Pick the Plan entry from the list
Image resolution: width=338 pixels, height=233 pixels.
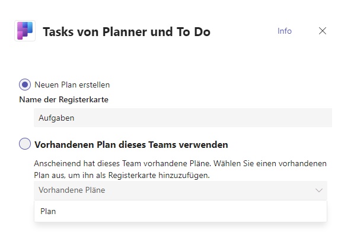click(x=180, y=211)
